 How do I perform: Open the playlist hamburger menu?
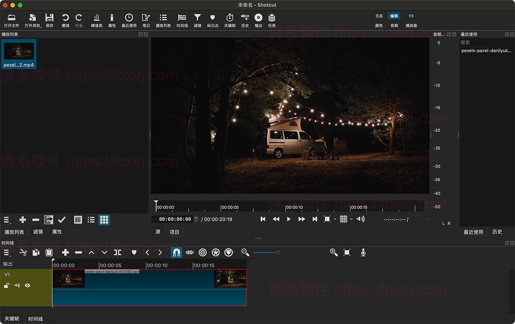[7, 220]
